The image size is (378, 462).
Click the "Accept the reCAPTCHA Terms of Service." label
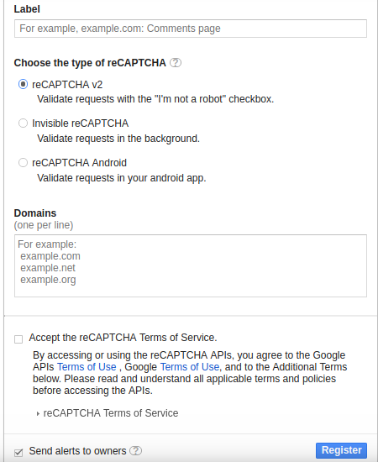[123, 338]
